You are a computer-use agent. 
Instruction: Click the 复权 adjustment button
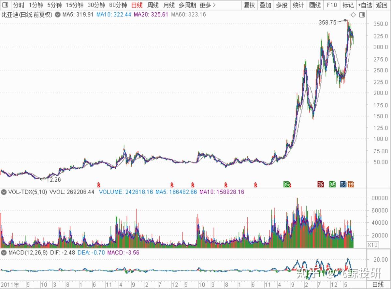click(249, 5)
